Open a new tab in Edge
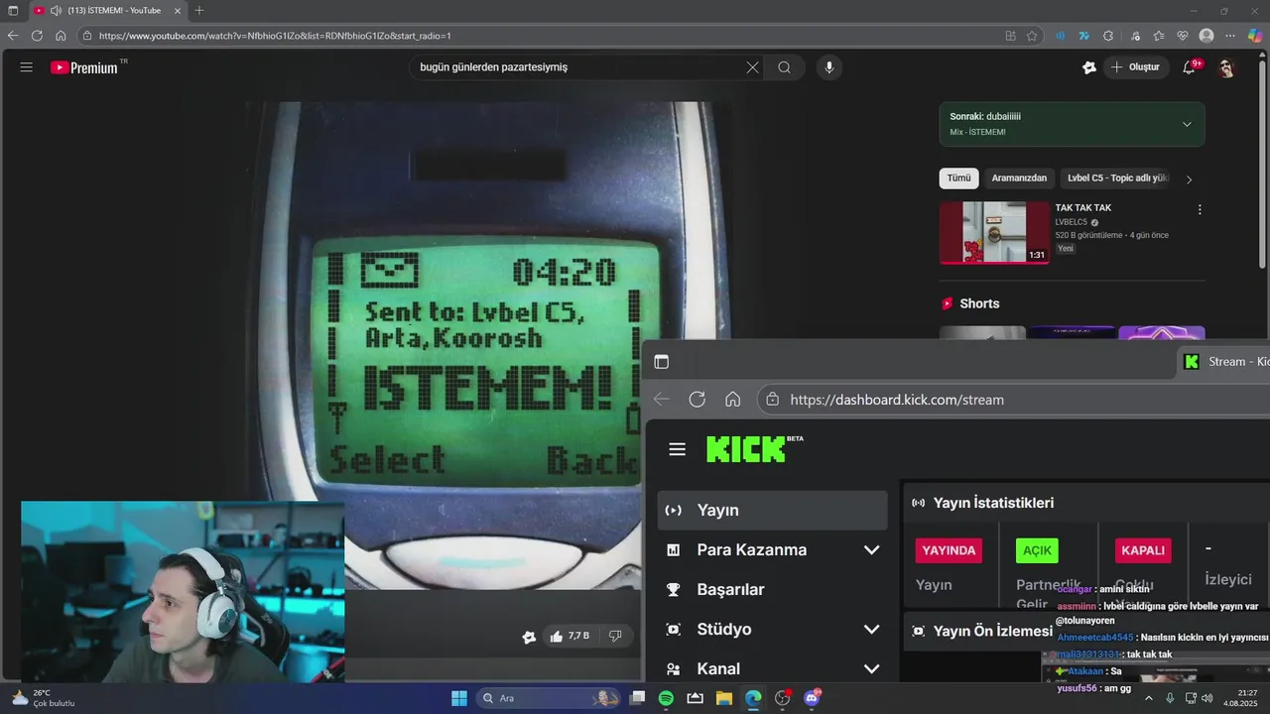Viewport: 1270px width, 714px height. point(199,11)
